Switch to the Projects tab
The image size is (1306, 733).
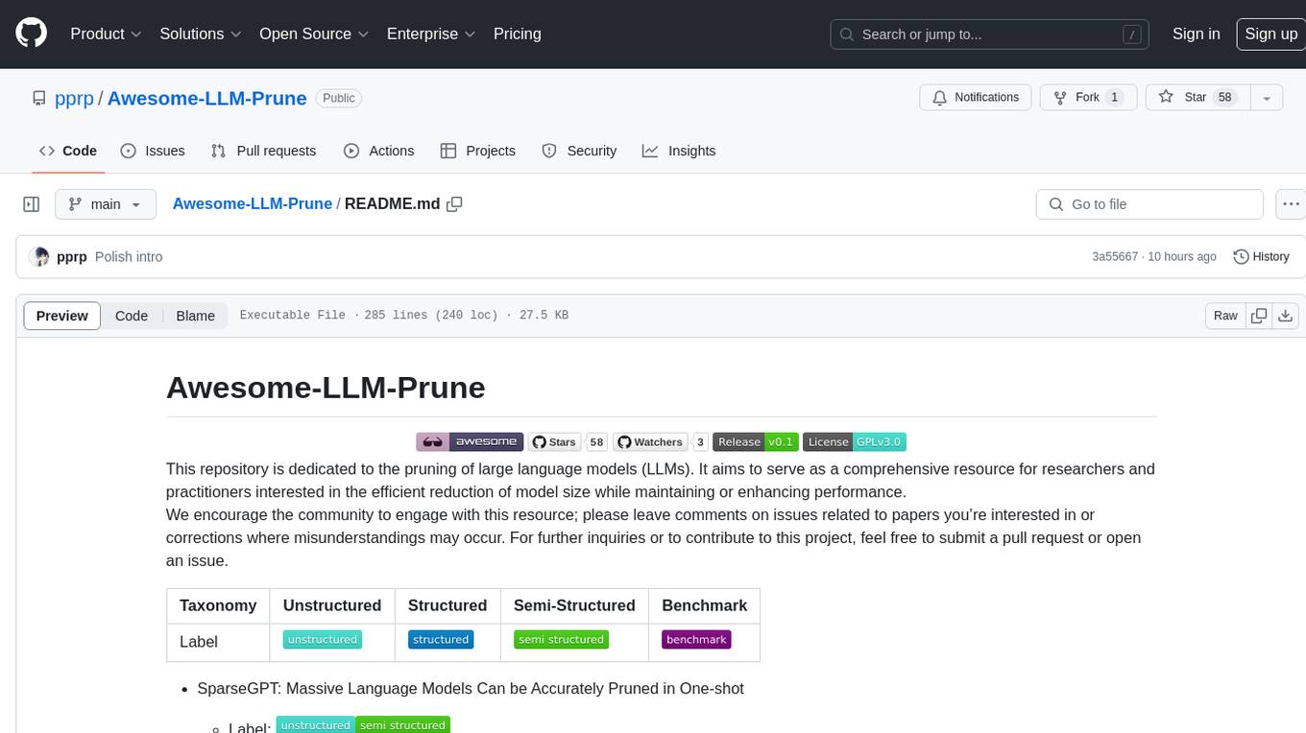[478, 151]
